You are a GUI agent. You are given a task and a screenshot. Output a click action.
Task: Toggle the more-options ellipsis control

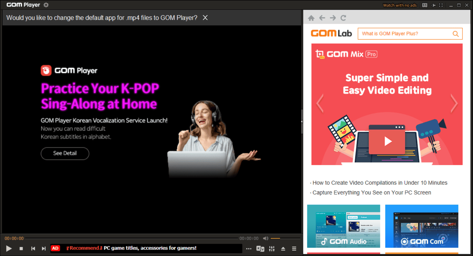tap(249, 248)
